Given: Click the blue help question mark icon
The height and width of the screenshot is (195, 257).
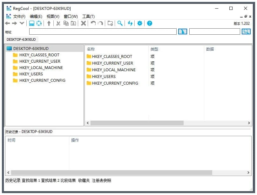Looking at the screenshot, I should [x=150, y=23].
